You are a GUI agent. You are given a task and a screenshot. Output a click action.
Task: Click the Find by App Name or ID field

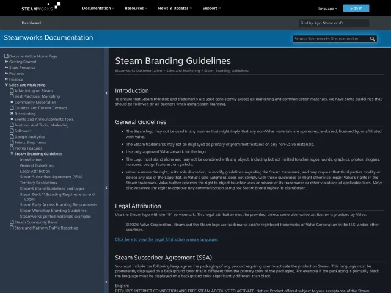pos(334,23)
